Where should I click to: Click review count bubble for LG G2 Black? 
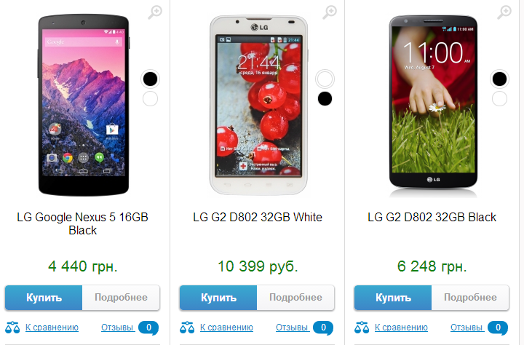498,328
